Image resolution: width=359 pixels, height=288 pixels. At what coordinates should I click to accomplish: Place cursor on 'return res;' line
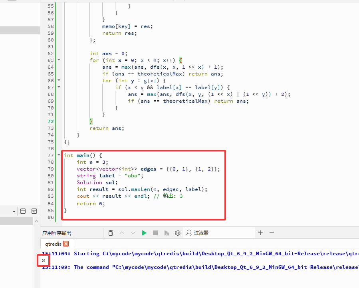point(119,34)
